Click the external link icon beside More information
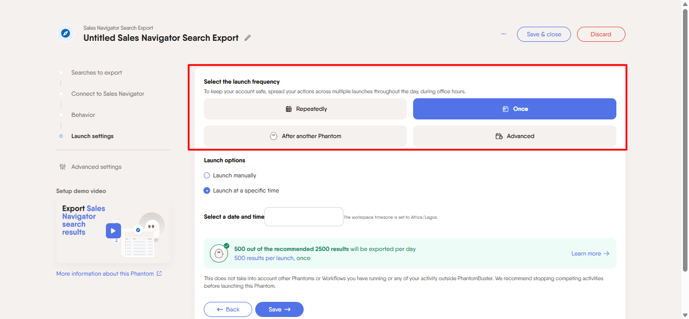 159,274
